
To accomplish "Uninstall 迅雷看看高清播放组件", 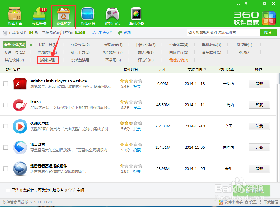I will (259, 168).
